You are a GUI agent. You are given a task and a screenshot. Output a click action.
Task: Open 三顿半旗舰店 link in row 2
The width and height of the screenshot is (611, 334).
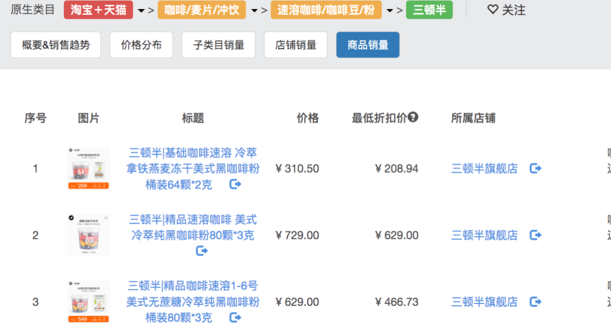[484, 235]
